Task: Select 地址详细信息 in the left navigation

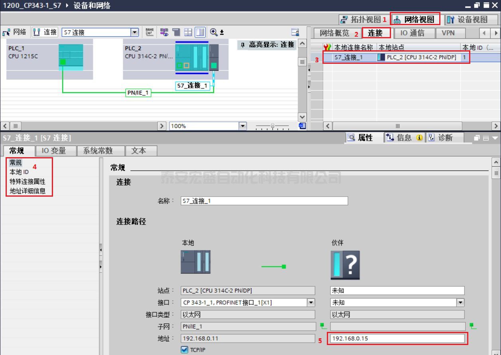Action: point(28,191)
